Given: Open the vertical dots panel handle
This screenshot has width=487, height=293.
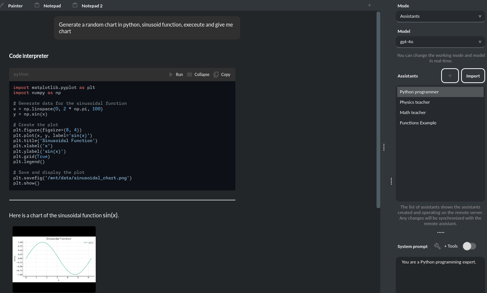Looking at the screenshot, I should tap(384, 147).
